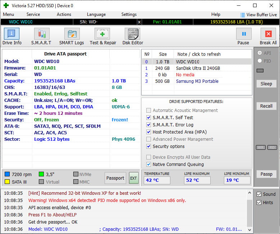Click the green EXT button

point(134,178)
